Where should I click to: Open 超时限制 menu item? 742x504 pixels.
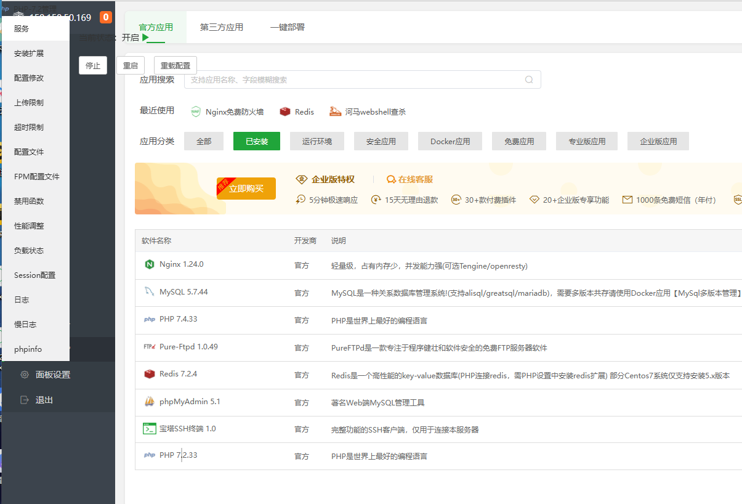36,128
